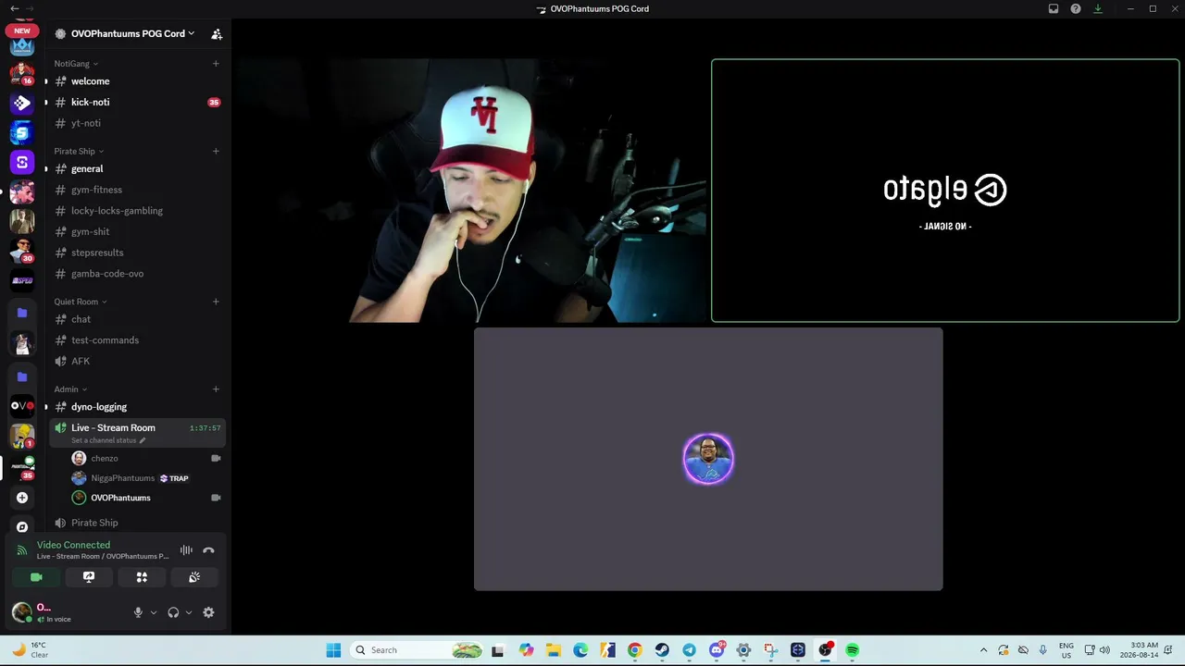Click the TRAP server tag badge
The width and height of the screenshot is (1185, 666).
click(x=174, y=478)
